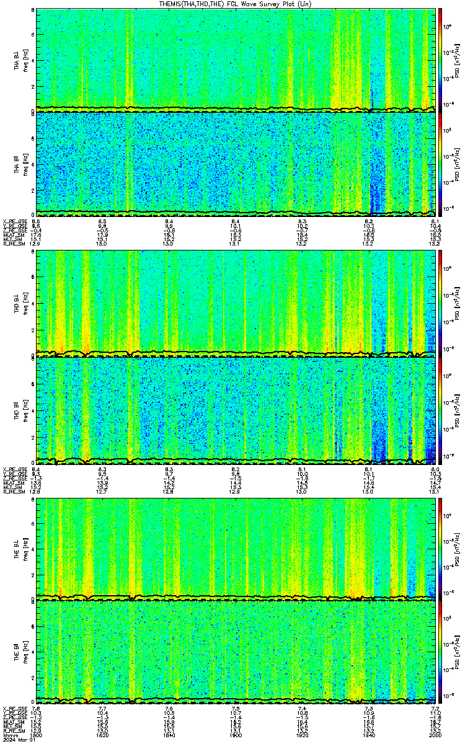465x744 pixels.
Task: Click the "1900" time tick label
Action: [x=236, y=735]
